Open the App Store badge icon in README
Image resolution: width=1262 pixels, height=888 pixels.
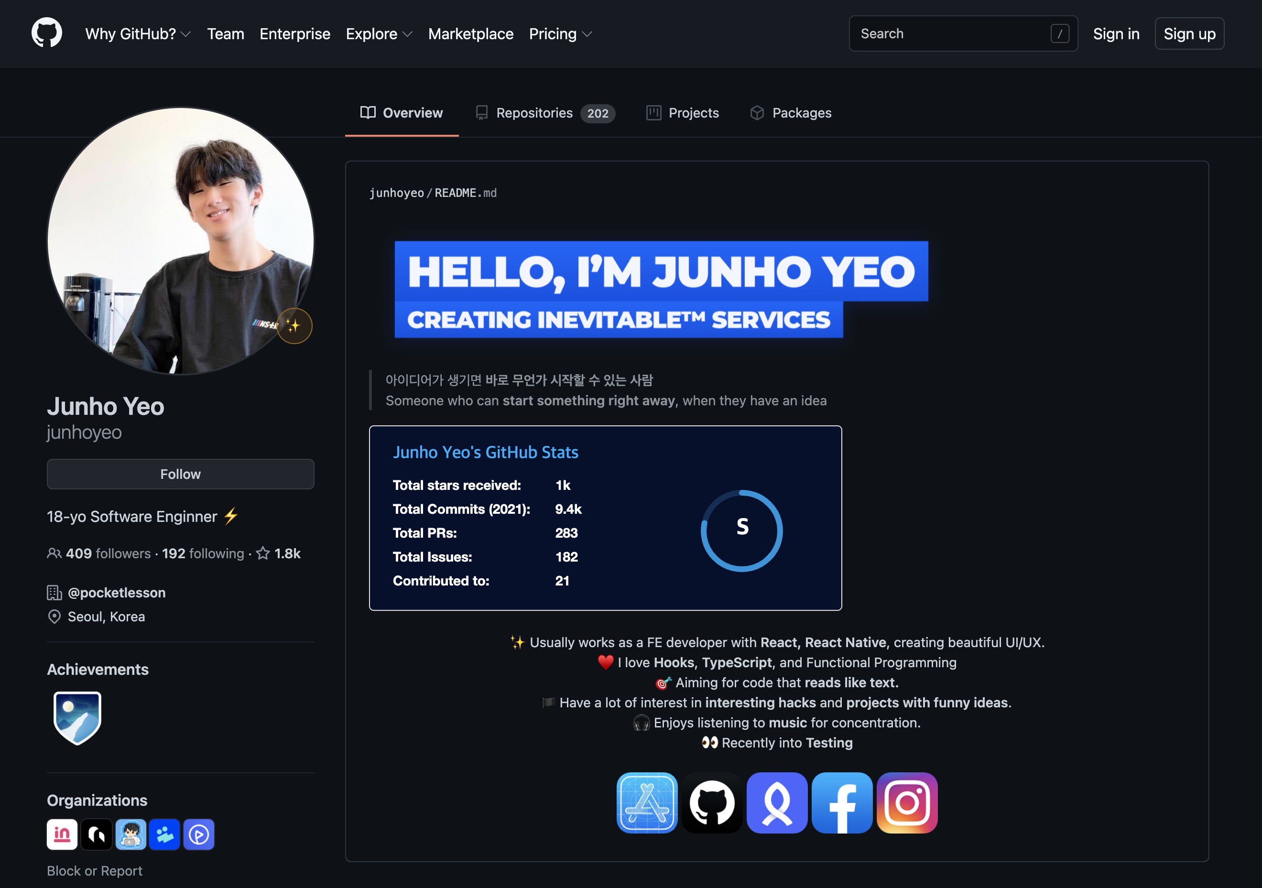[x=647, y=802]
